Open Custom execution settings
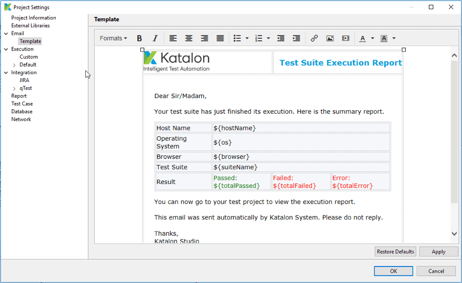This screenshot has height=283, width=462. (29, 57)
